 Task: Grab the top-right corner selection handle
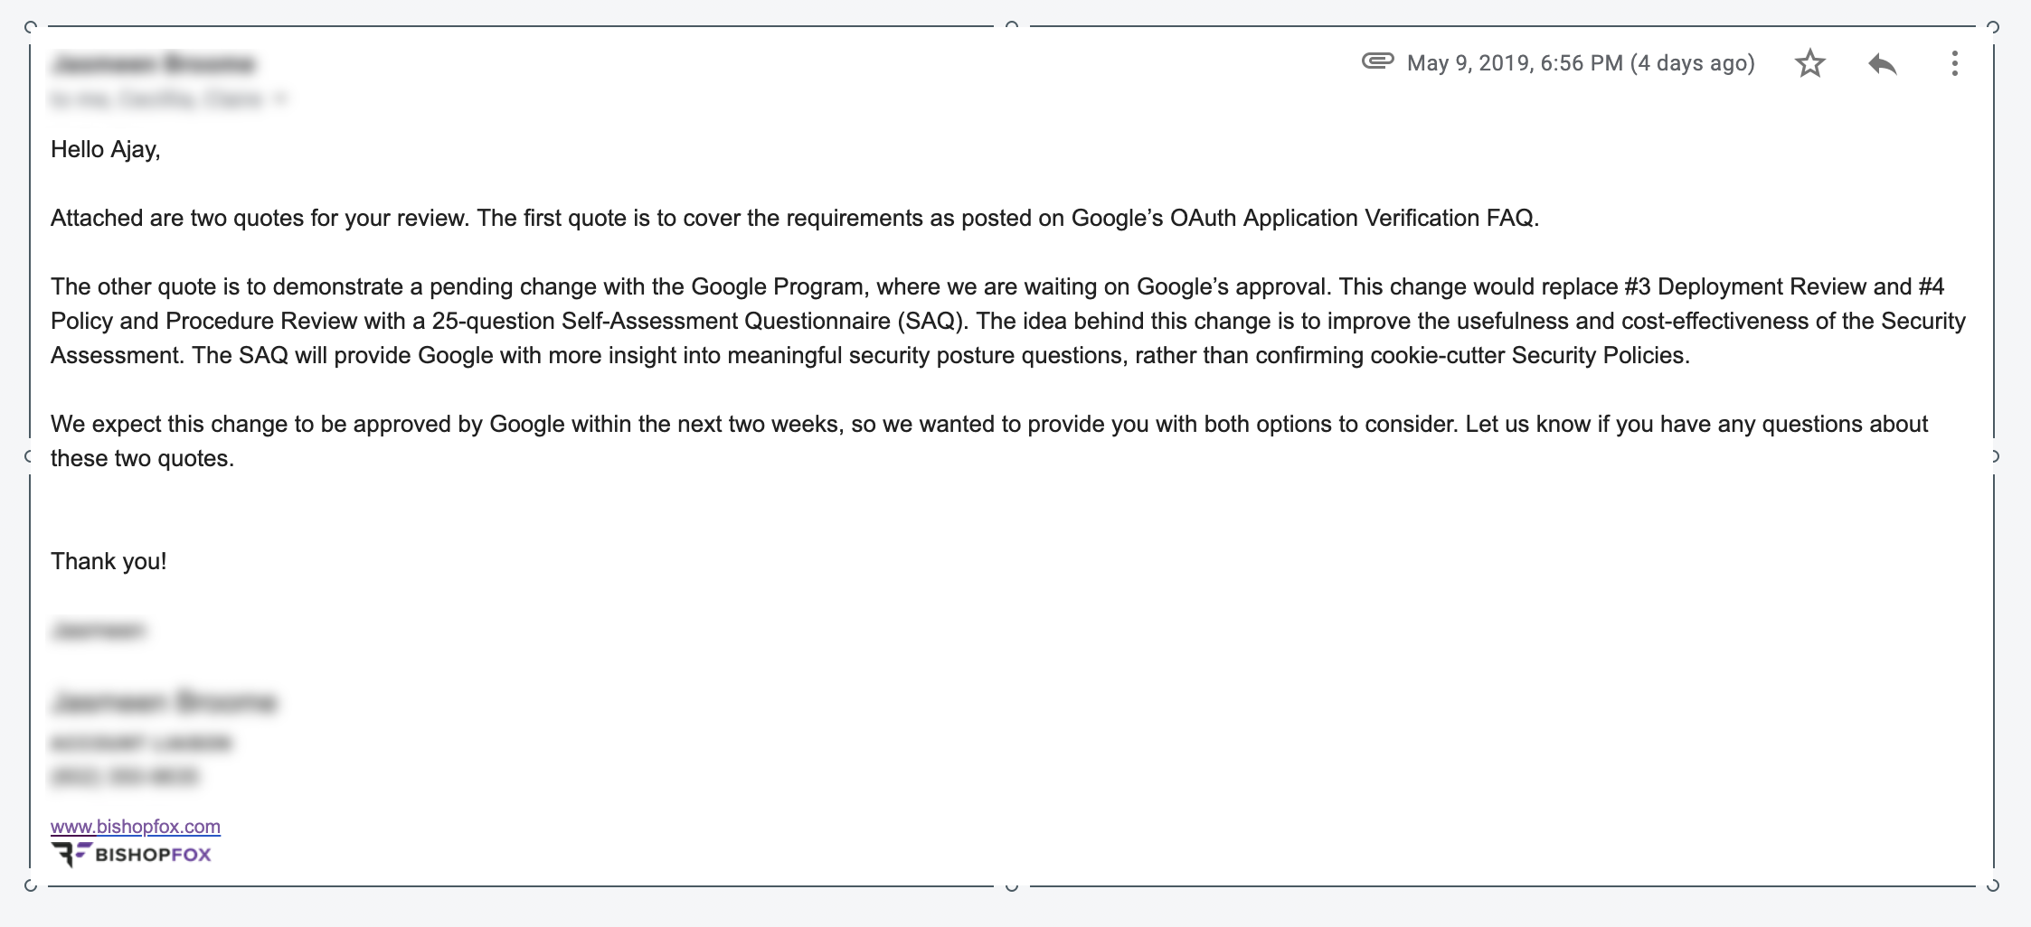pos(1993,27)
